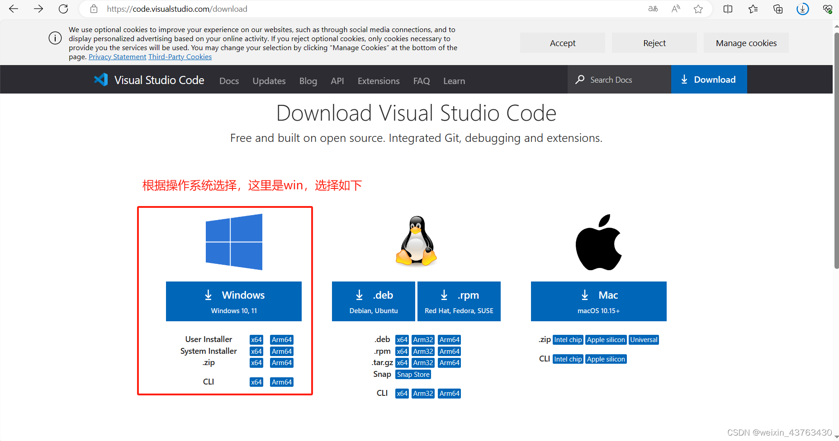Select Mac CLI Intel chip
The height and width of the screenshot is (441, 839).
(568, 359)
